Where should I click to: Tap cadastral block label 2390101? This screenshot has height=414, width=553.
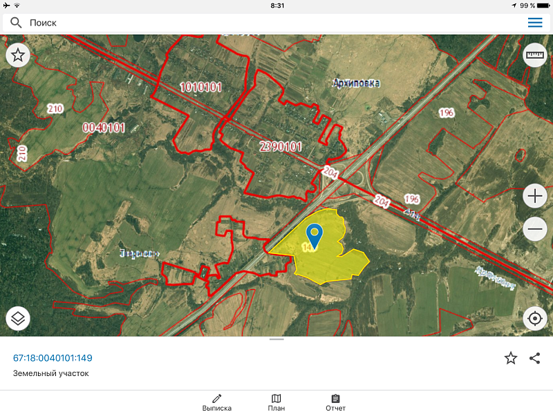point(281,146)
